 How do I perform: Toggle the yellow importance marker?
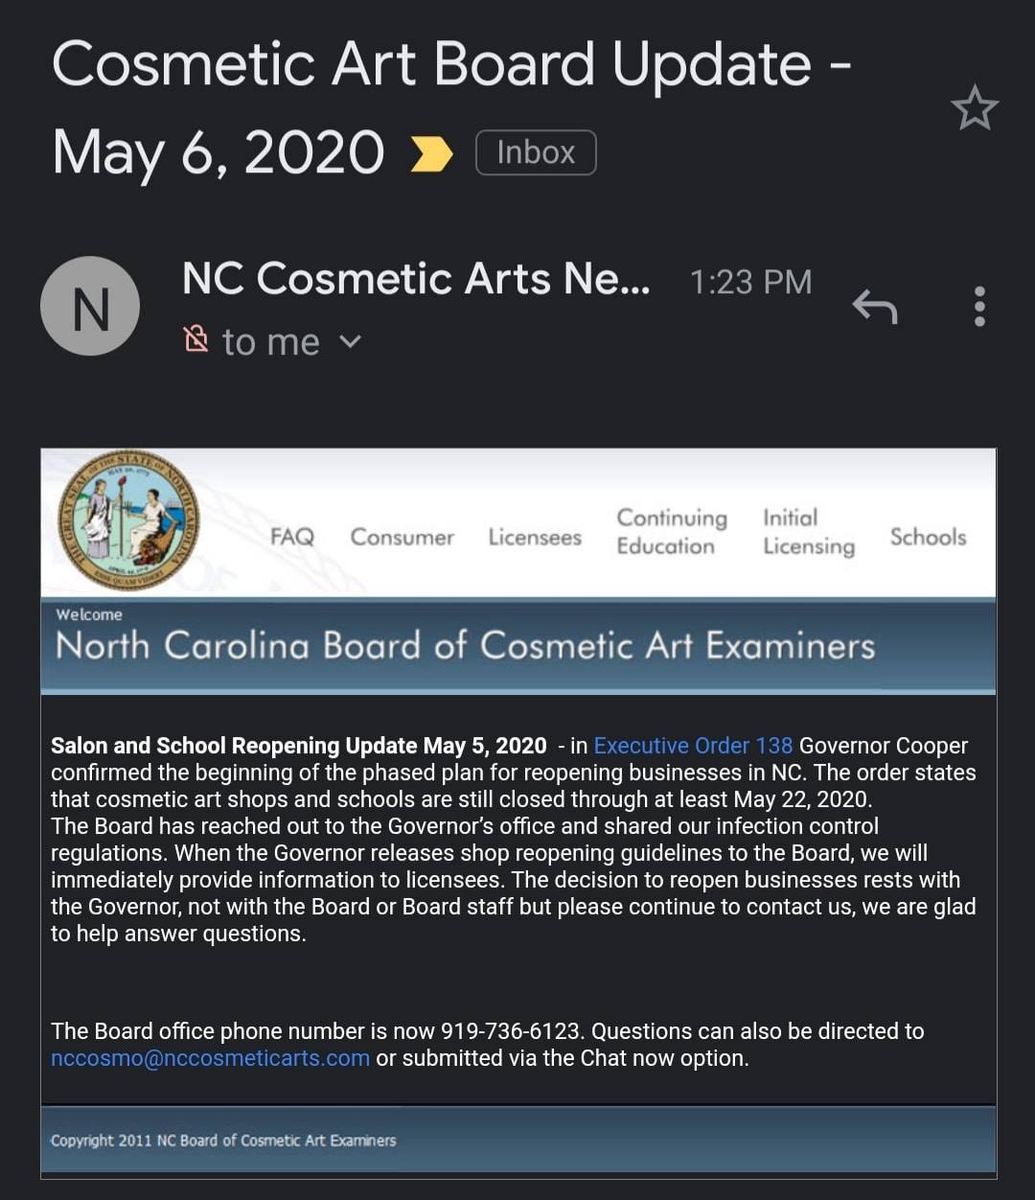[430, 153]
